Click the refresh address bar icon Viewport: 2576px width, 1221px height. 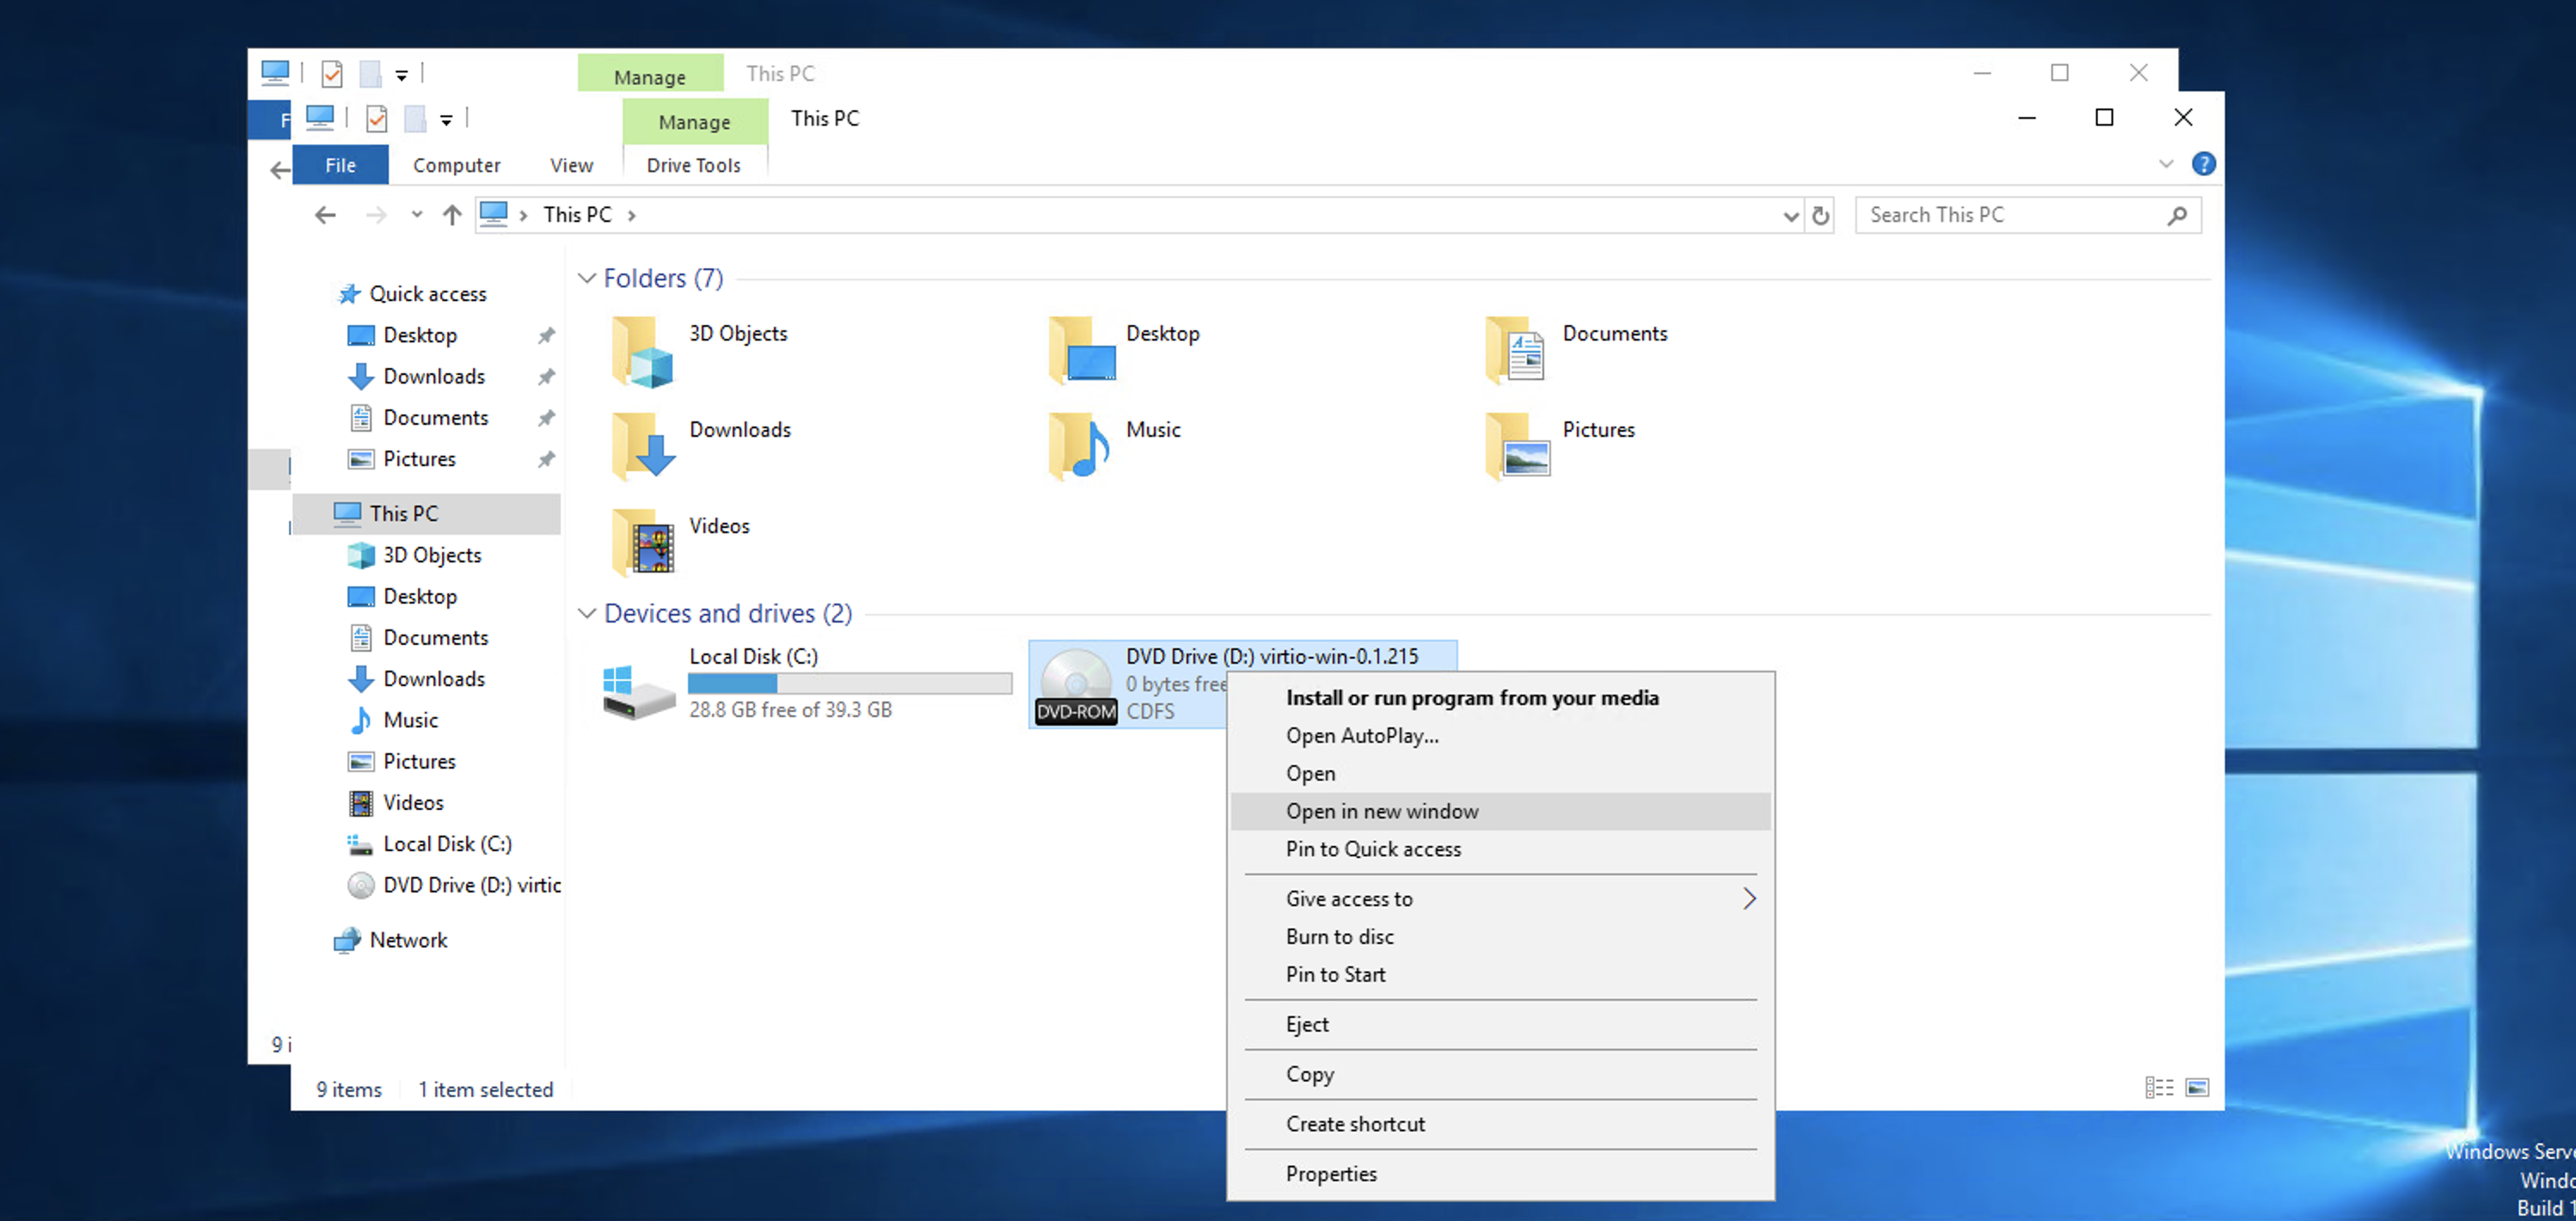(x=1820, y=215)
